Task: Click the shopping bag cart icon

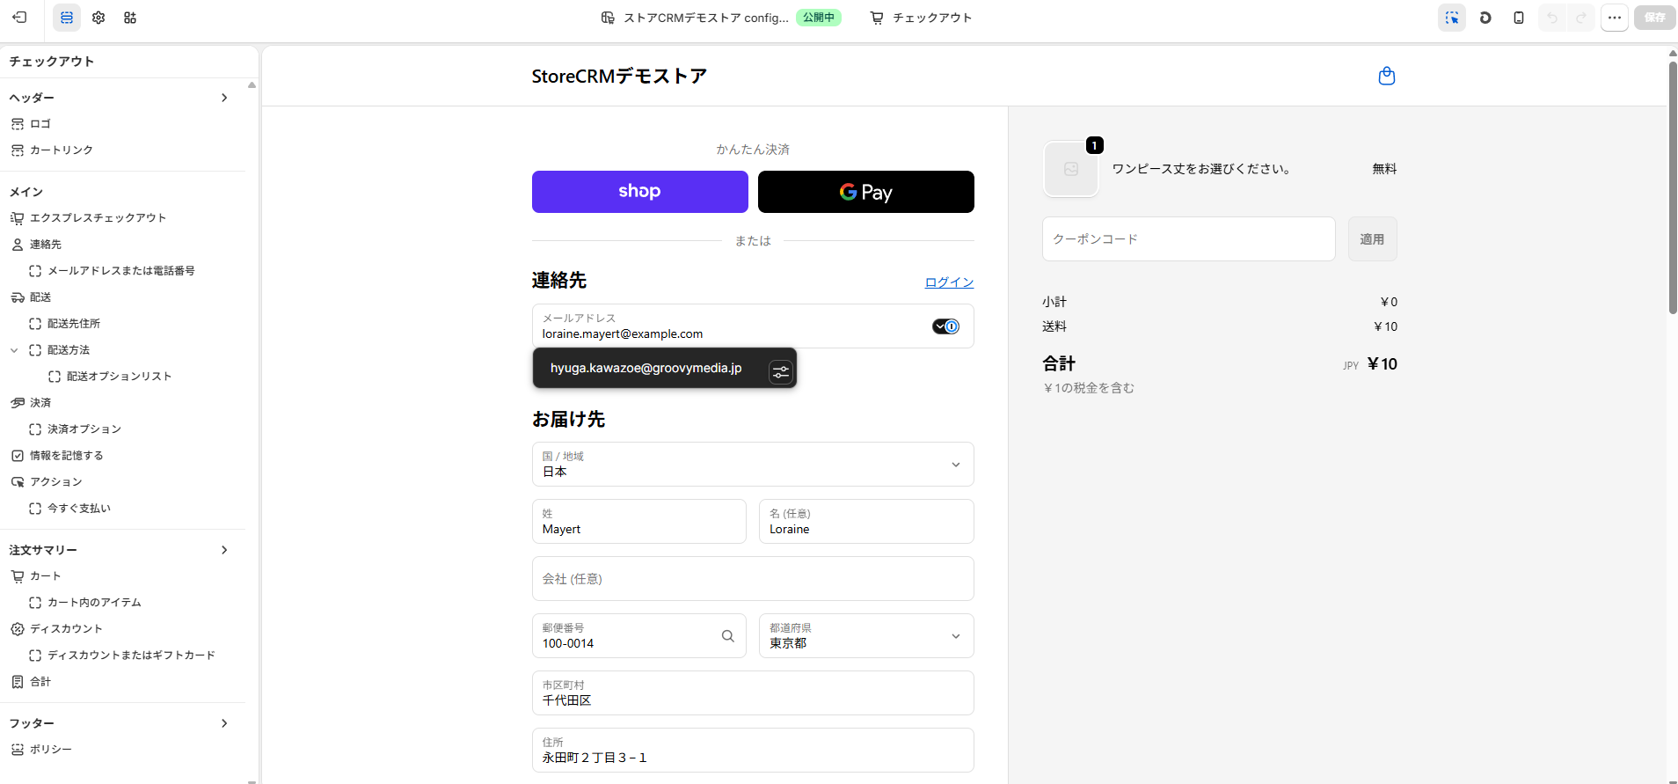Action: tap(1387, 76)
